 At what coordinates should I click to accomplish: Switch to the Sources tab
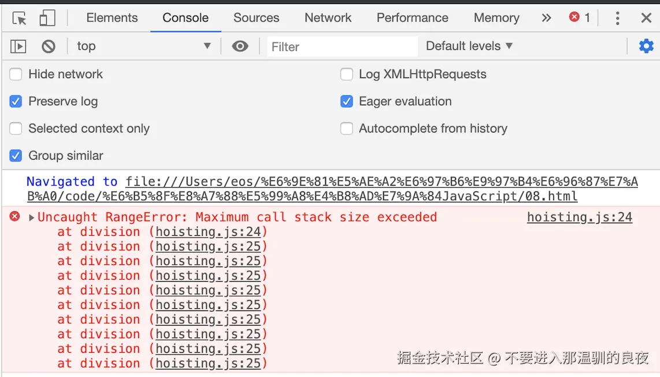coord(256,18)
